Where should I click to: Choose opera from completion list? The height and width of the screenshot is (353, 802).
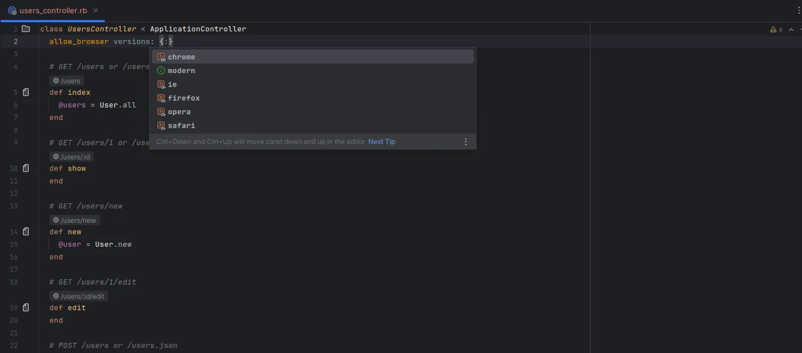(313, 112)
